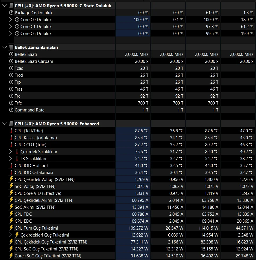Click the lightning icon for Çekirdekleri Güç Tüketimi
Viewport: 256px width, 260px height.
coord(17,235)
